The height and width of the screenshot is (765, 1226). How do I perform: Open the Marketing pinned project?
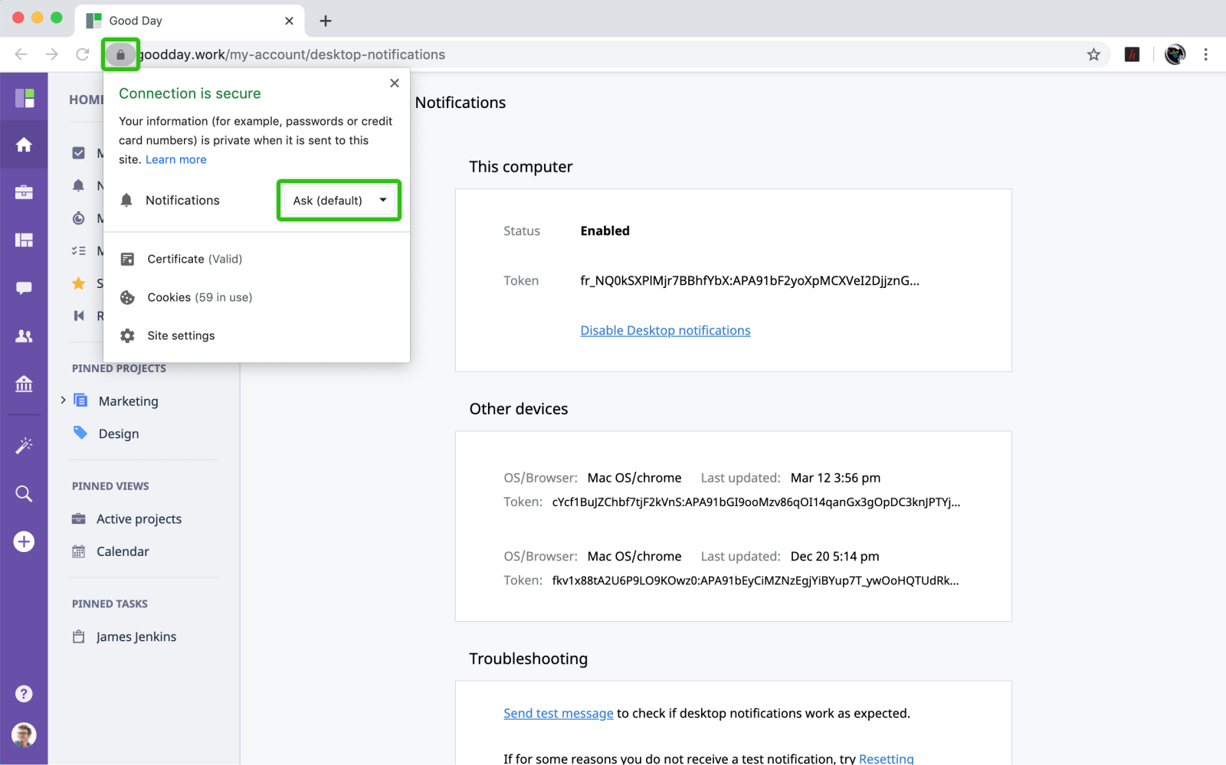coord(128,401)
